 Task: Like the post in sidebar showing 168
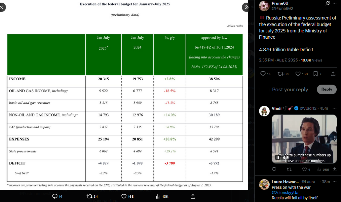coord(301,74)
